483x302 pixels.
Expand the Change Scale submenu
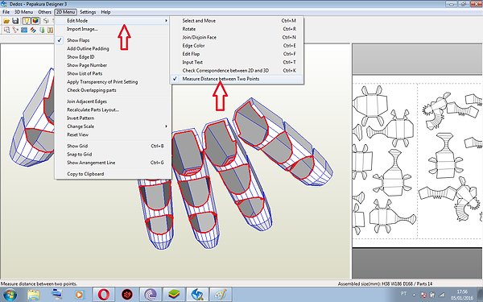pyautogui.click(x=113, y=126)
